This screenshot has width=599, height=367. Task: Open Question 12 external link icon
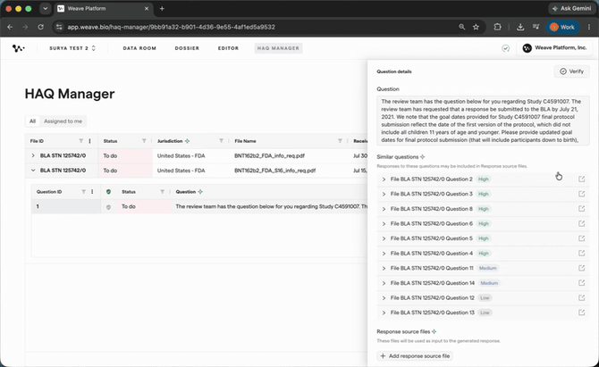click(x=581, y=298)
